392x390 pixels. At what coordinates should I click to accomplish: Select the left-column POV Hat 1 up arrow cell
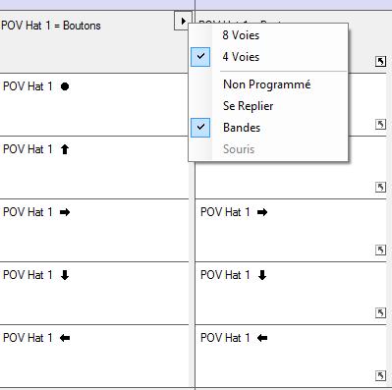point(94,167)
